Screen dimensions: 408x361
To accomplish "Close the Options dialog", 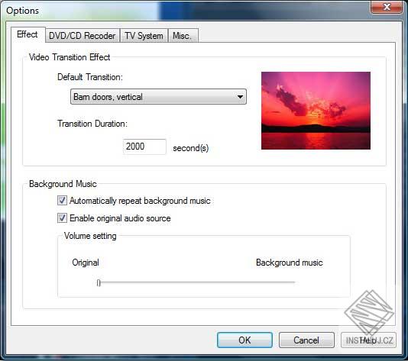I will pos(387,7).
